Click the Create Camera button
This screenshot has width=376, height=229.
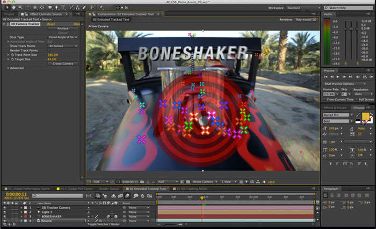63,63
